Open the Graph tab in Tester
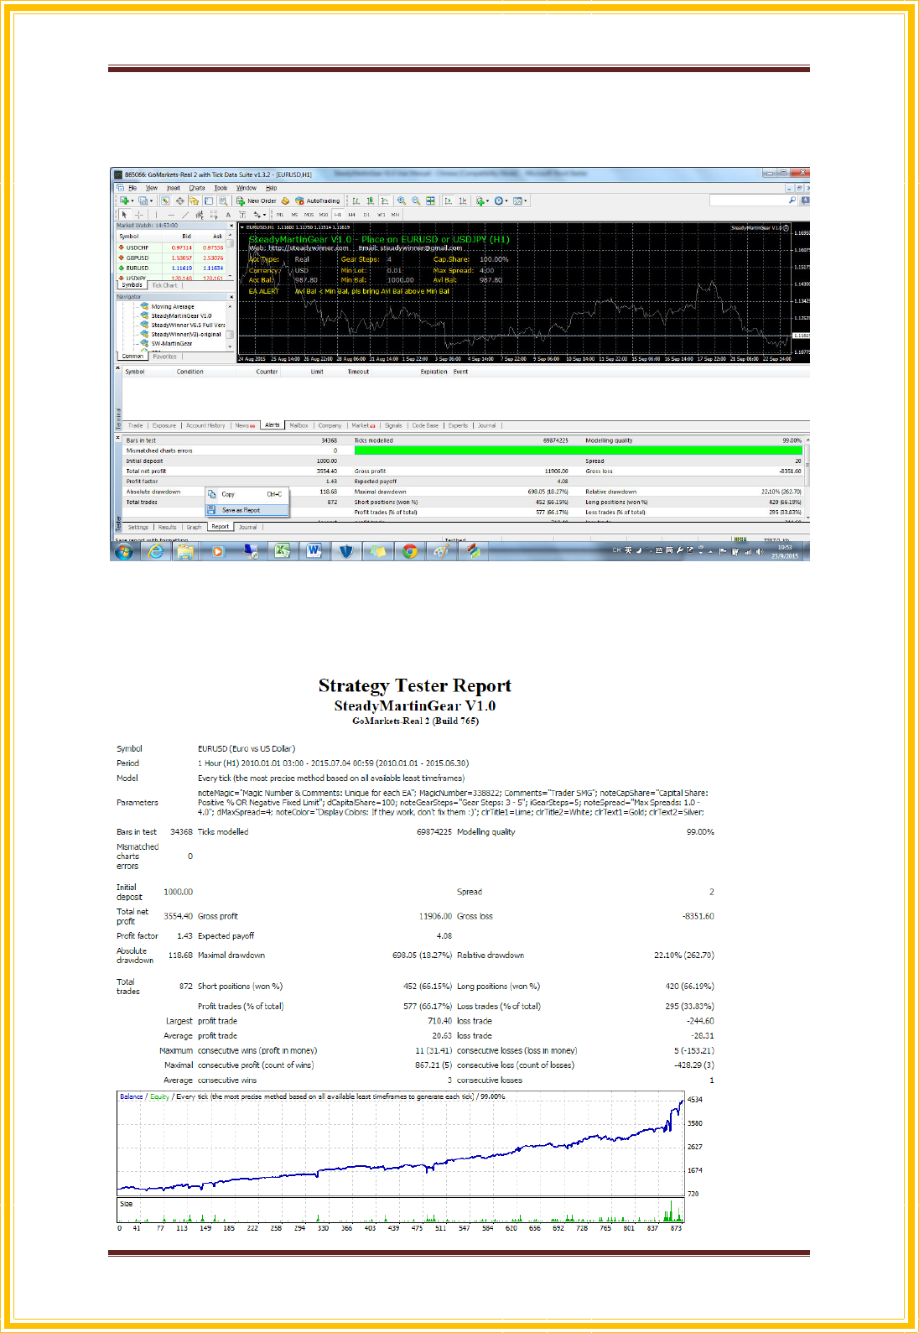Screen dimensions: 919x1333 [x=194, y=527]
